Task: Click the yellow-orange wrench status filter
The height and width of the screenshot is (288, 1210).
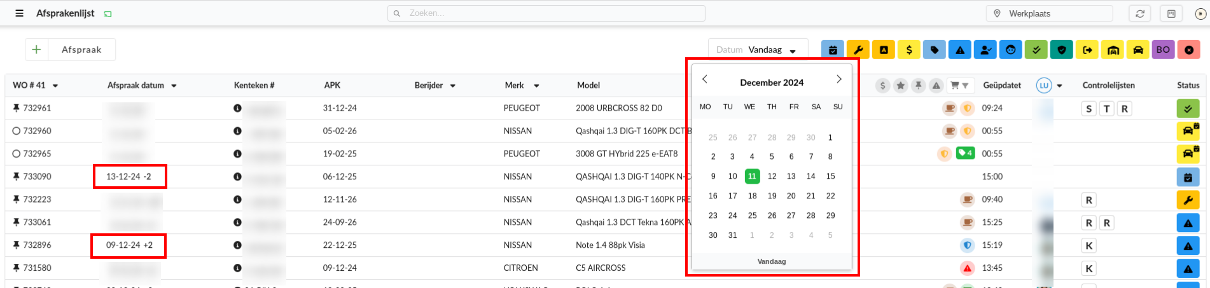Action: click(x=858, y=50)
